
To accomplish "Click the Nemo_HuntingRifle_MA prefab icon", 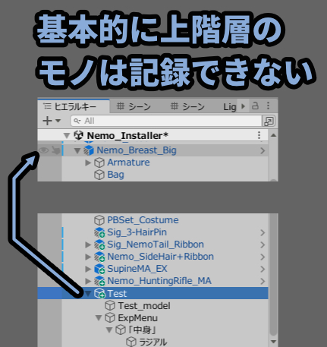I will pos(99,281).
